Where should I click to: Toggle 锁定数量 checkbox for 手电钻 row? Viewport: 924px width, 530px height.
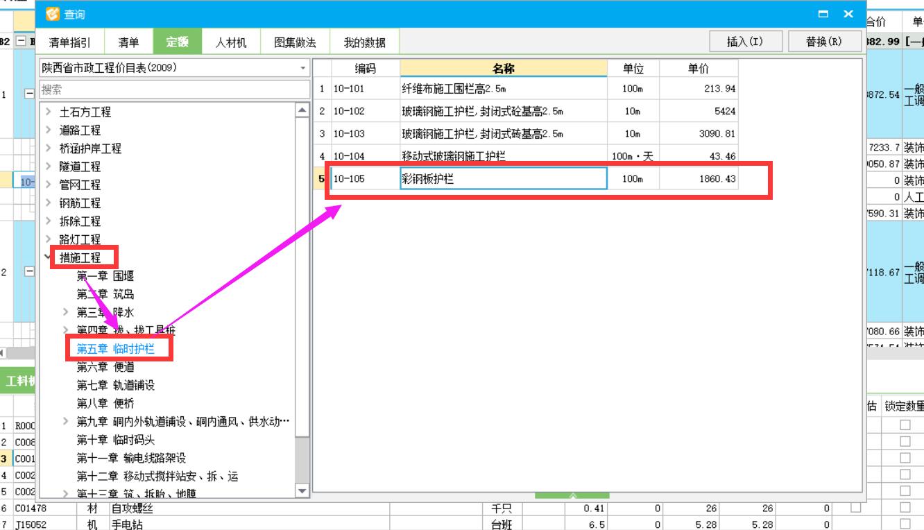pos(905,524)
